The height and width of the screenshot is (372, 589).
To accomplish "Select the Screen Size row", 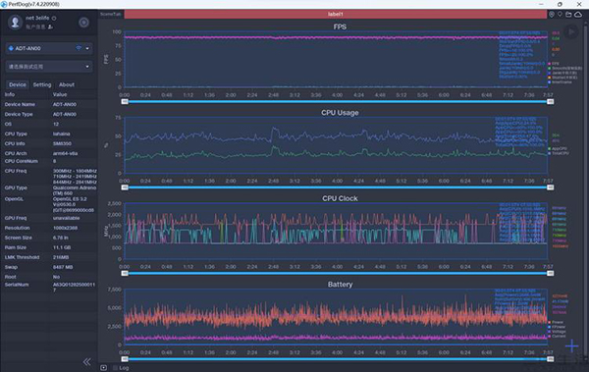I will pos(49,238).
